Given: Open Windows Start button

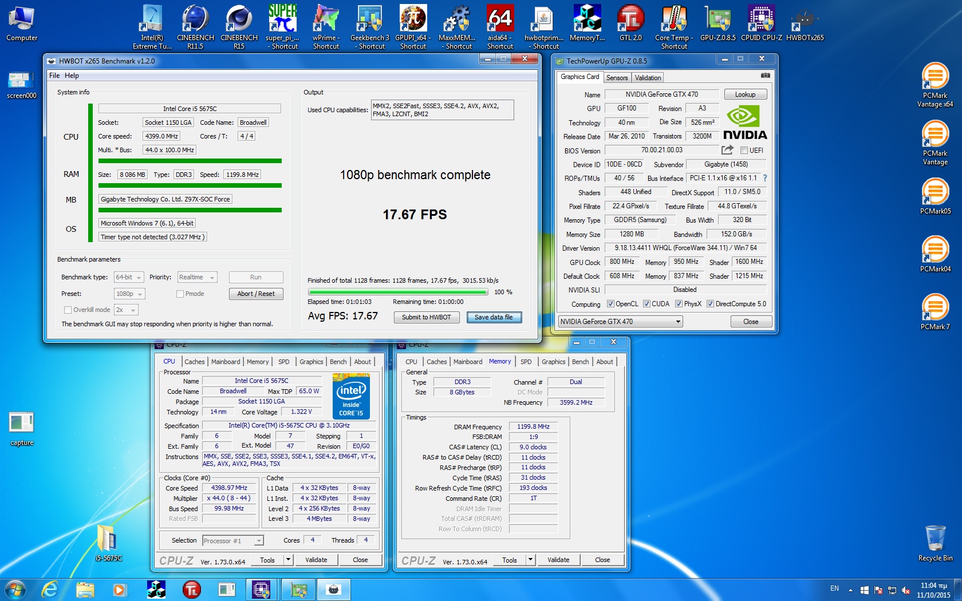Looking at the screenshot, I should pyautogui.click(x=15, y=590).
